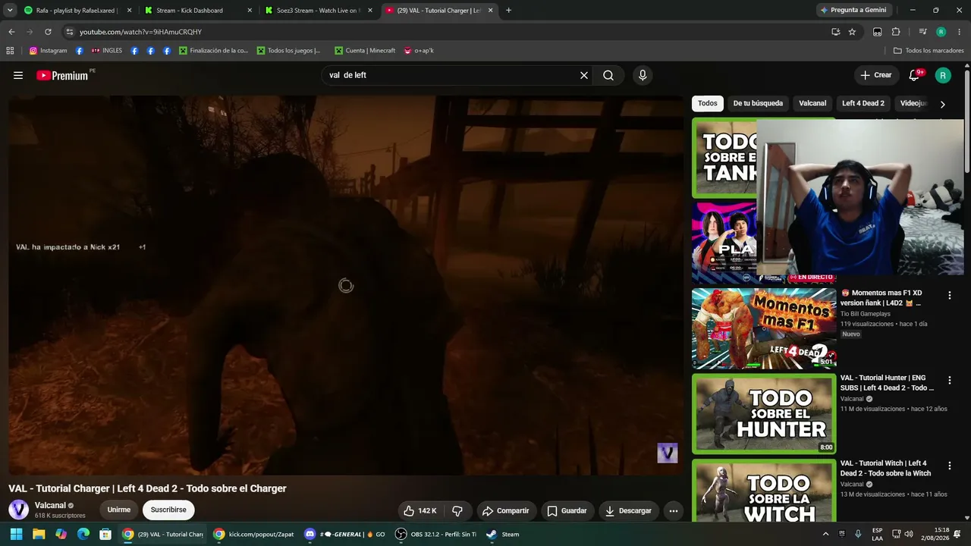971x546 pixels.
Task: Join the Valcanal channel via Unirme
Action: tap(118, 510)
